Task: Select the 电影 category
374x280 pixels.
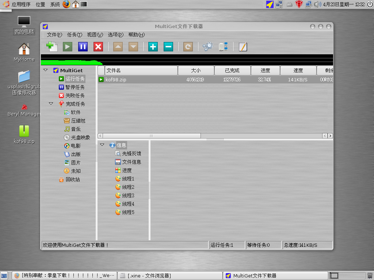Action: click(x=76, y=146)
